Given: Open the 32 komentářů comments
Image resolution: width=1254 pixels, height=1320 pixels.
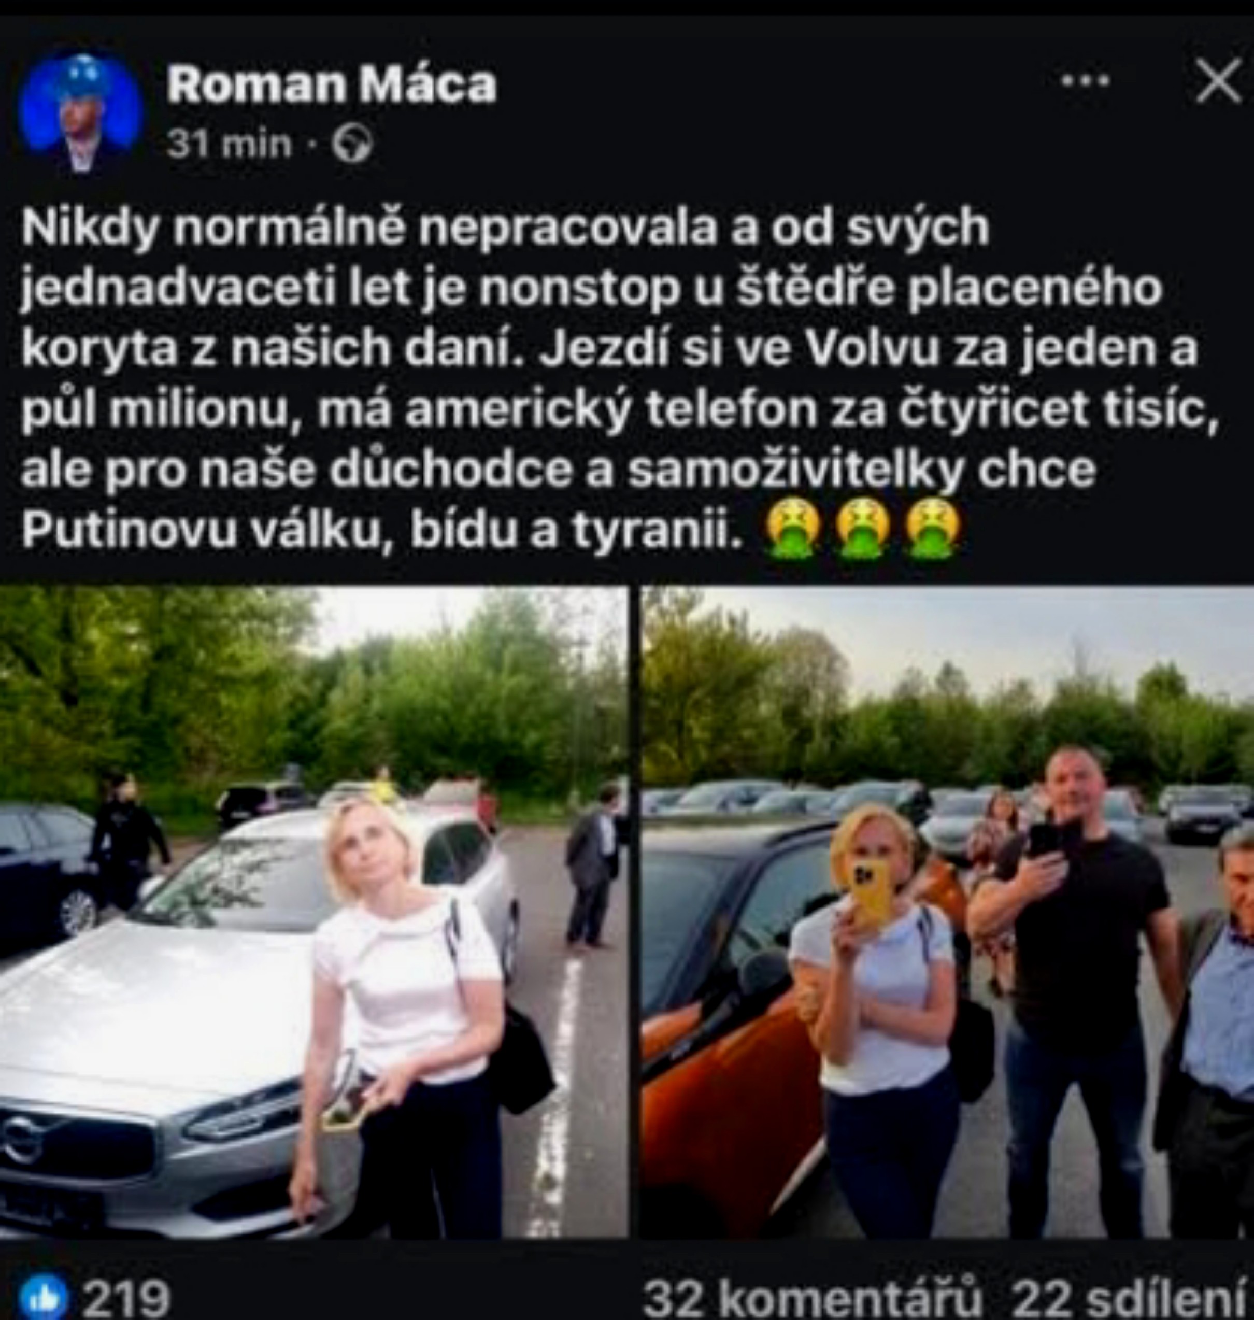Looking at the screenshot, I should [x=813, y=1297].
